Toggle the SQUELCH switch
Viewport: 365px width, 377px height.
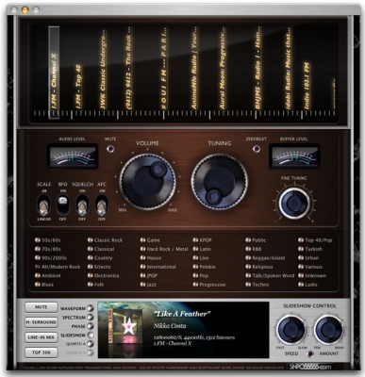point(82,205)
